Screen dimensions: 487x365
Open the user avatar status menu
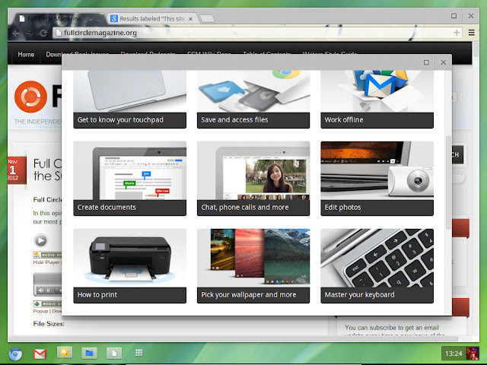click(x=473, y=354)
